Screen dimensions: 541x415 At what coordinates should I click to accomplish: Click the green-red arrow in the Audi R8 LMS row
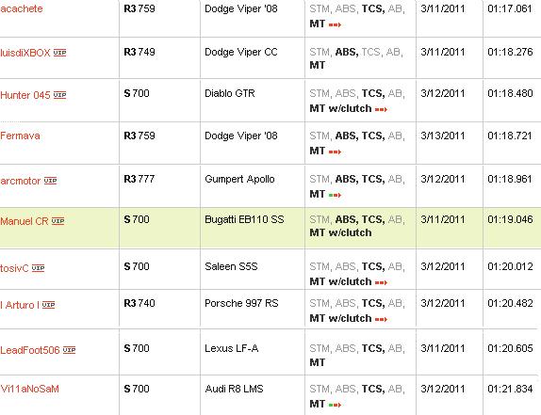point(335,405)
